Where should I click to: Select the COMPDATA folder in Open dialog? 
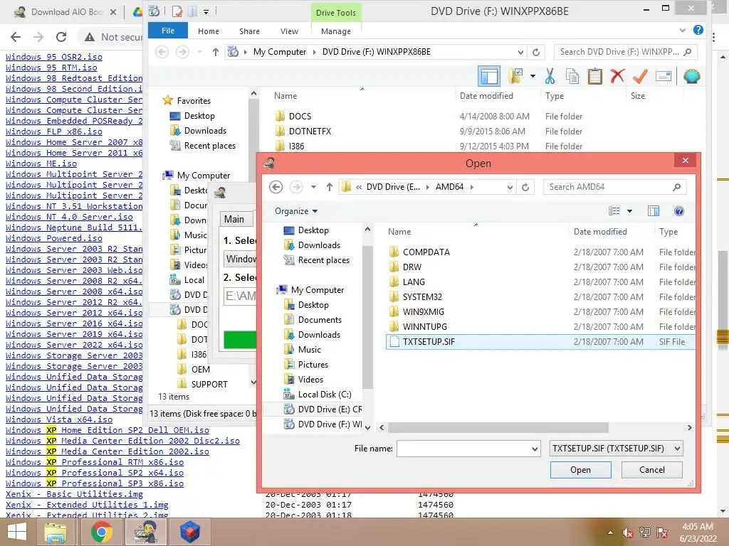pos(426,252)
